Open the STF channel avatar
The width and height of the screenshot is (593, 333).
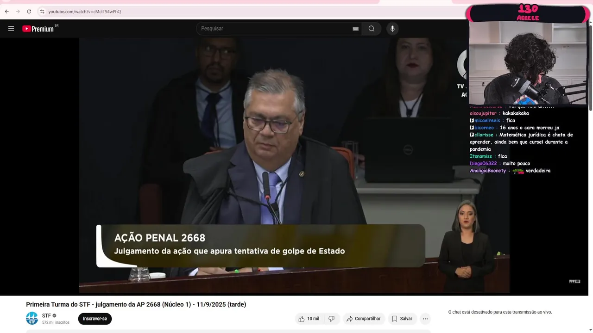coord(32,318)
